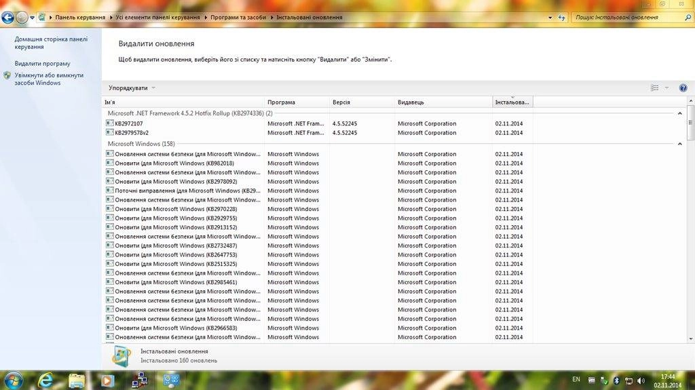The height and width of the screenshot is (390, 695).
Task: Open Bluetooth tray icon
Action: (x=616, y=381)
